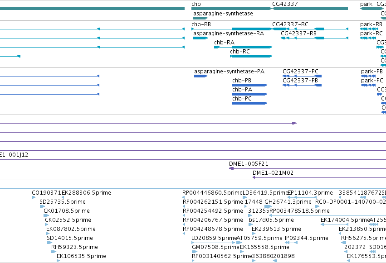This screenshot has height=263, width=386.
Task: Select transcript park-RB
Action: click(x=369, y=29)
